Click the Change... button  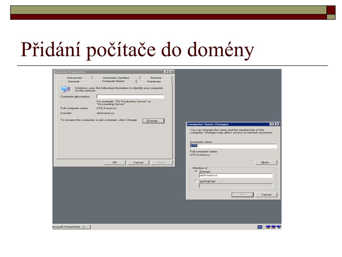click(153, 121)
